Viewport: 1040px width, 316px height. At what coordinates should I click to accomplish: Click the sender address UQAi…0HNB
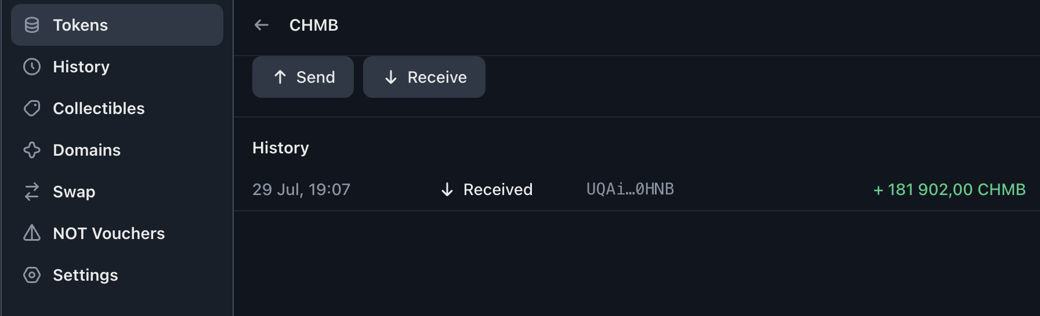pos(630,189)
